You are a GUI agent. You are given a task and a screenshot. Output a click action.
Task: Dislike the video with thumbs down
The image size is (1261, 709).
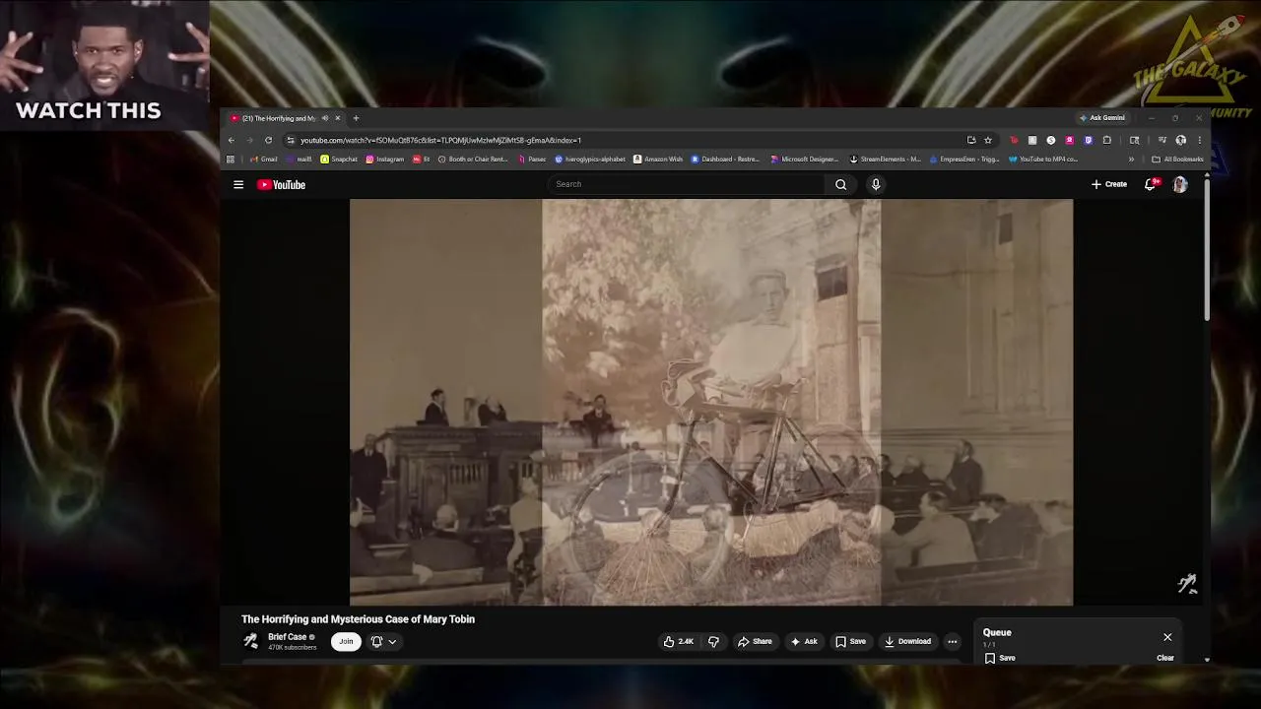[x=713, y=641]
